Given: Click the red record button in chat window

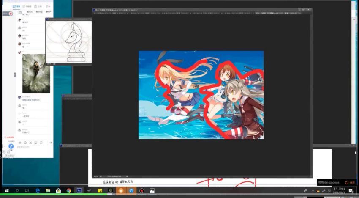Looking at the screenshot, I should point(11,14).
